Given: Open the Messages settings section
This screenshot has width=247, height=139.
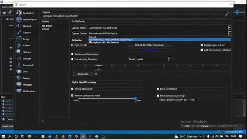Looking at the screenshot, I should 24,85.
